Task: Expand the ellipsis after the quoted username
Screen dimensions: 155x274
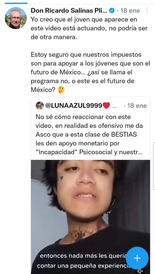Action: tap(115, 106)
